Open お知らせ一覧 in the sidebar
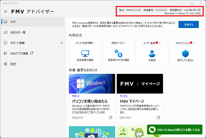Viewport: 206px width, 138px height. click(x=33, y=32)
